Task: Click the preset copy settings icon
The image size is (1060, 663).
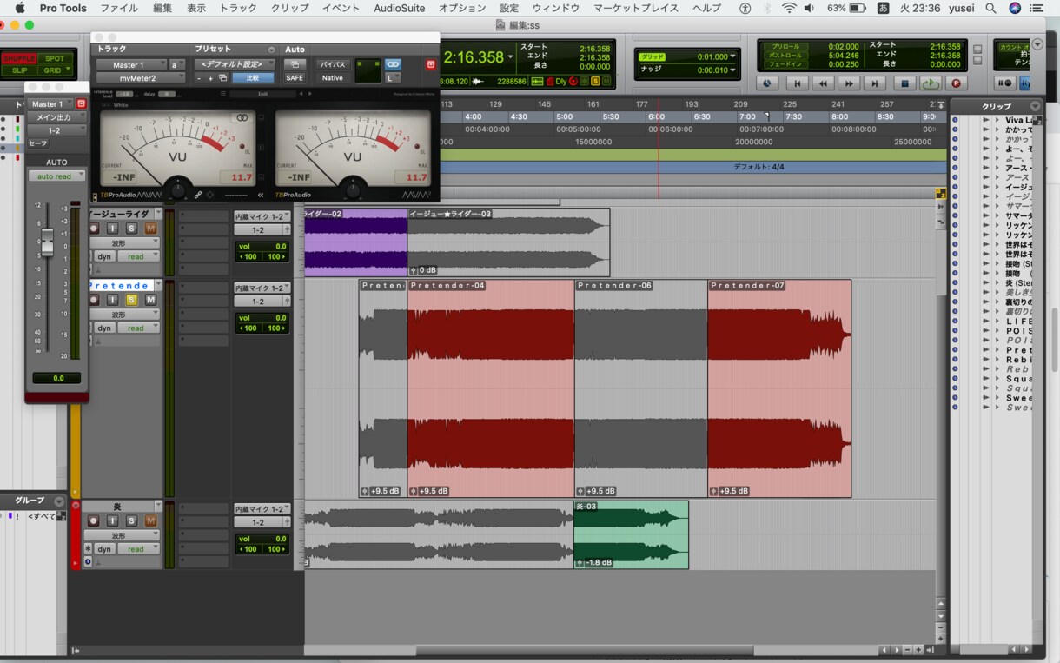Action: pos(224,78)
